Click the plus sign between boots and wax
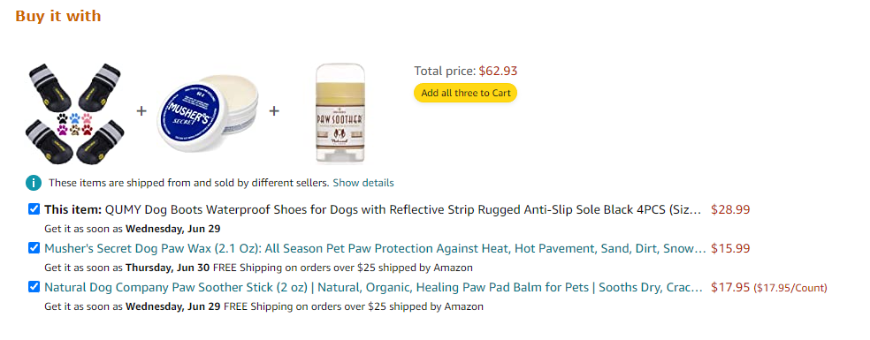The image size is (870, 340). pyautogui.click(x=141, y=111)
